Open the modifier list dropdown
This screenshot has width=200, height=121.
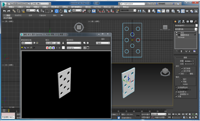(x=186, y=29)
